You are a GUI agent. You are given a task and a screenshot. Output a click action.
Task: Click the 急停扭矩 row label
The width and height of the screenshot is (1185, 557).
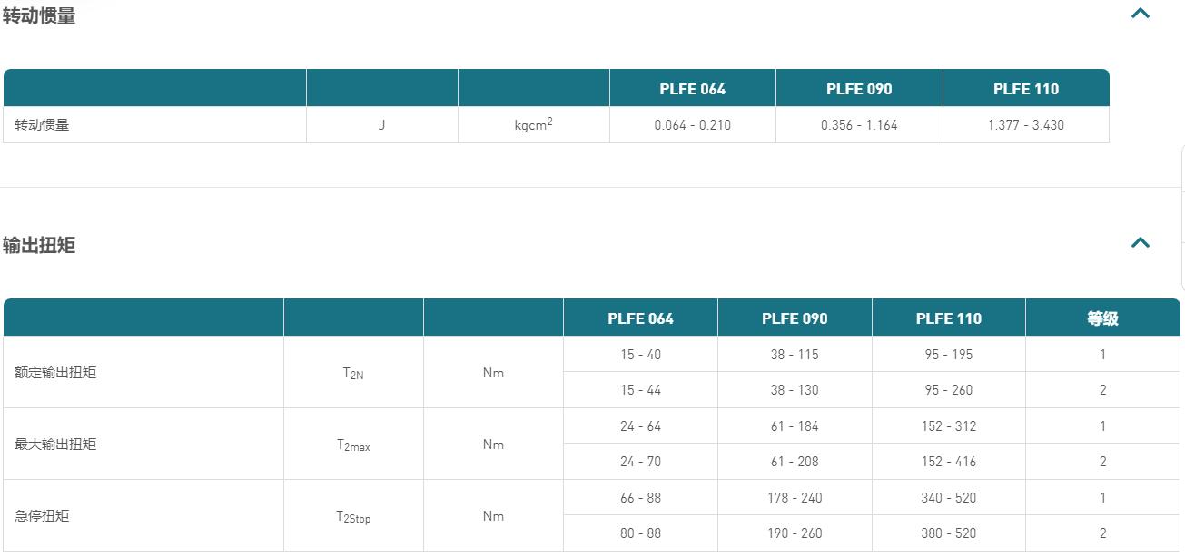42,515
